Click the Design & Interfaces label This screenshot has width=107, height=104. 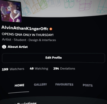tap(42, 40)
